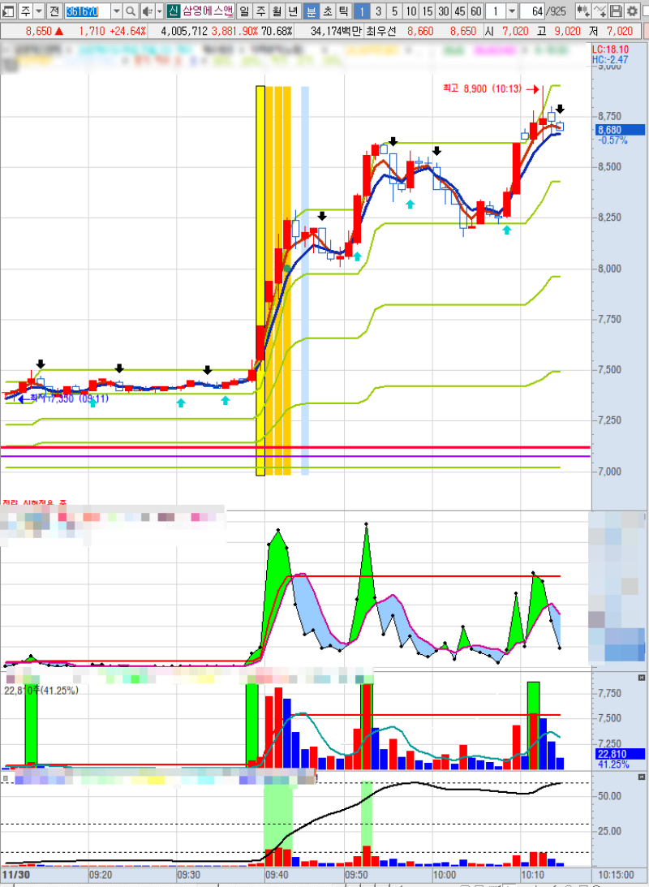Select the 3-minute interval button
649x887 pixels.
tap(378, 11)
